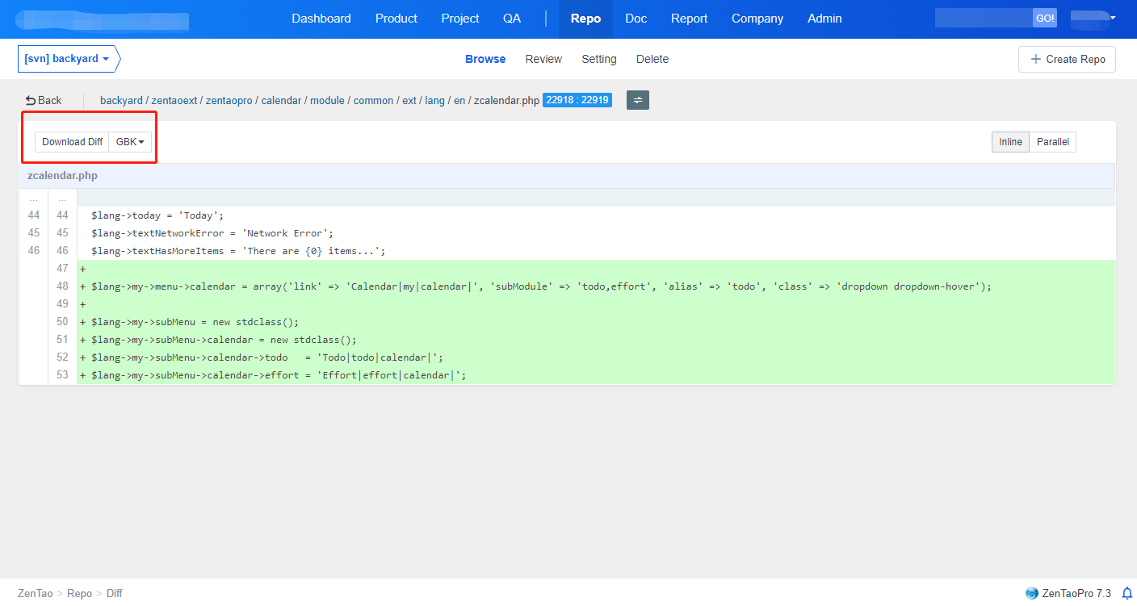Screen dimensions: 1137x606
Task: Switch diff view to Parallel mode
Action: tap(1052, 142)
